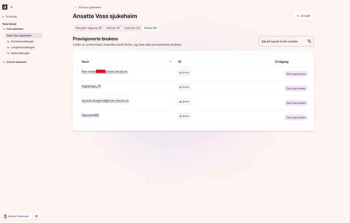This screenshot has height=223, width=350.
Task: Go back via Til Voss sjukeheim link
Action: (x=88, y=7)
